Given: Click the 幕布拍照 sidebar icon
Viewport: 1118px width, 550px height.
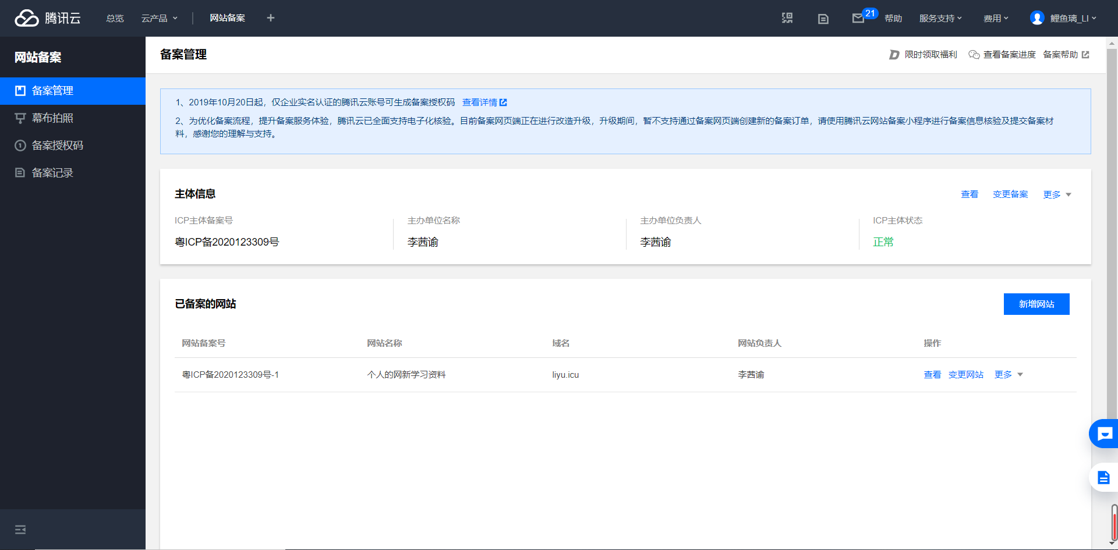Looking at the screenshot, I should [20, 118].
